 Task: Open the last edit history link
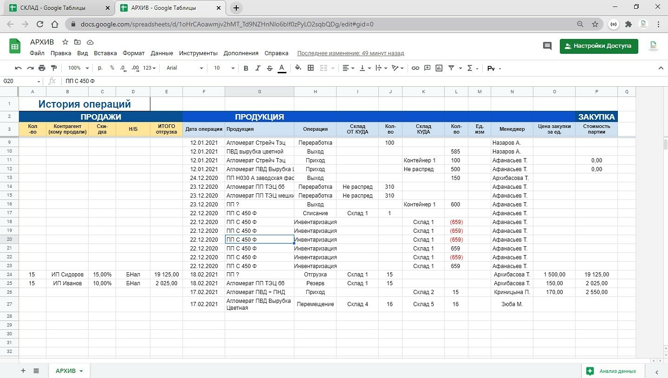coord(350,53)
